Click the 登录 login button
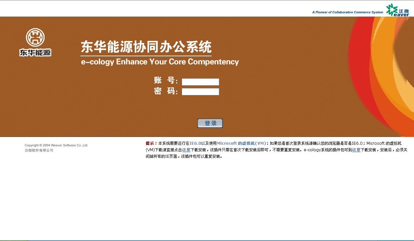Viewport: 414px width, 241px height. click(210, 123)
